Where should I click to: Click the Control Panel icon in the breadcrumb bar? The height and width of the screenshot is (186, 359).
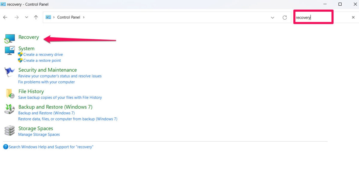point(48,17)
